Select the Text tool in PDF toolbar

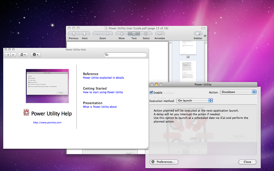pyautogui.click(x=134, y=34)
